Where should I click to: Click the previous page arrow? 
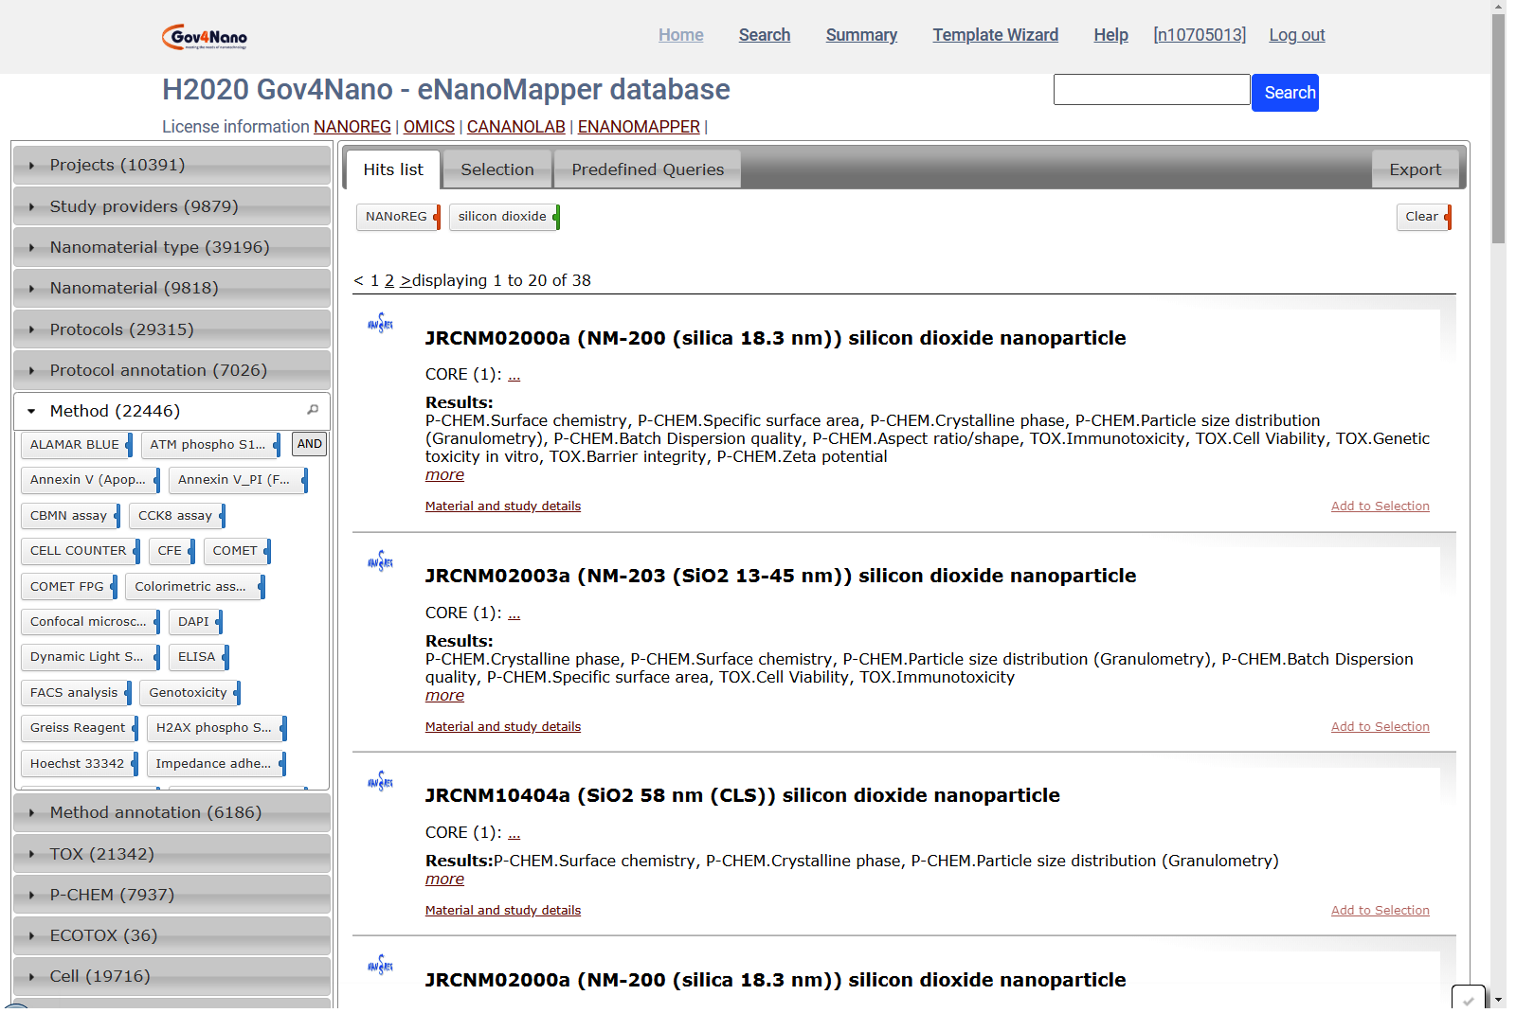tap(358, 280)
